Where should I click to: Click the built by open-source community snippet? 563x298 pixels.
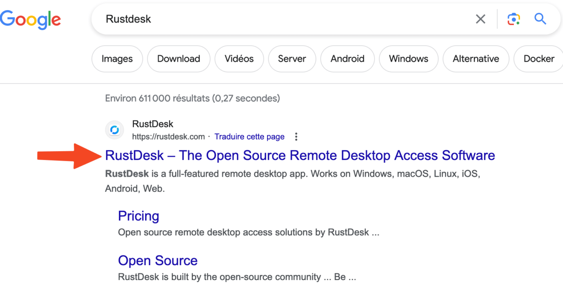(x=237, y=277)
